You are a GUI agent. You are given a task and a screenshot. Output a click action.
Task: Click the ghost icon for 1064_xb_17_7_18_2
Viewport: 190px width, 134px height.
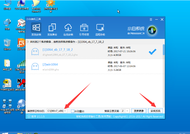click(35, 52)
